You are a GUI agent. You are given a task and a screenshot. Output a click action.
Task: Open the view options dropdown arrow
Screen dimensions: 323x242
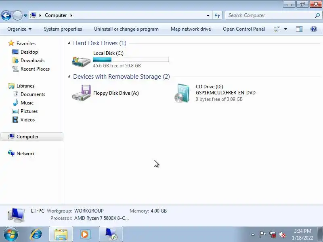tap(285, 29)
